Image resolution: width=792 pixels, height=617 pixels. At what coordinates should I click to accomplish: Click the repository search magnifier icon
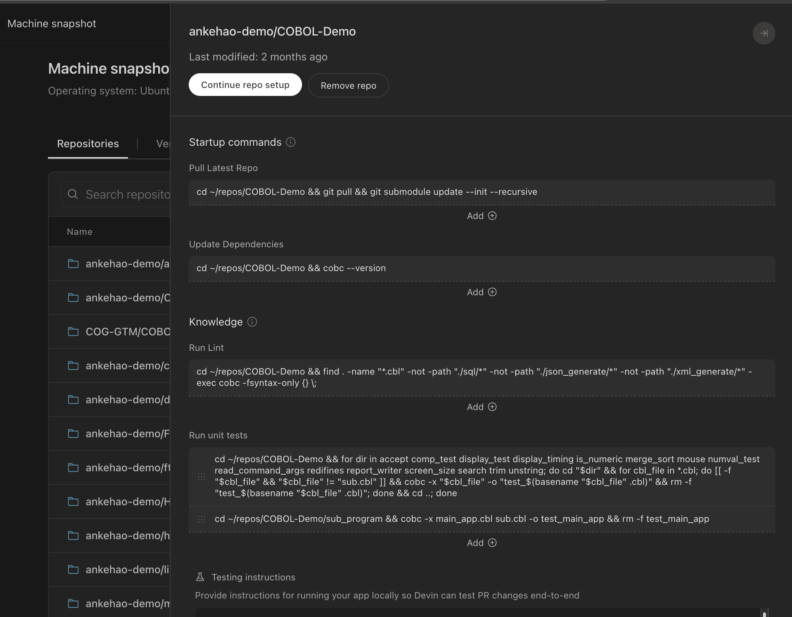point(72,194)
